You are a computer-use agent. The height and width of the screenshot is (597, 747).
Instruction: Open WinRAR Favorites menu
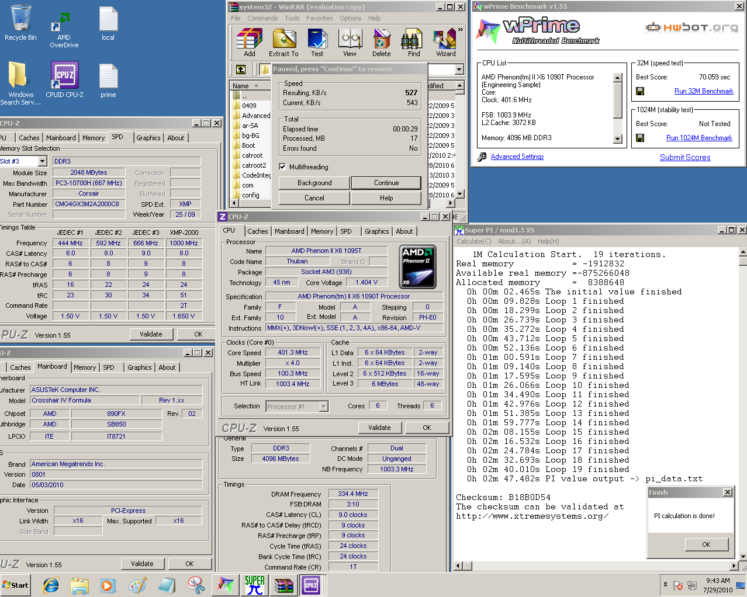(x=319, y=18)
